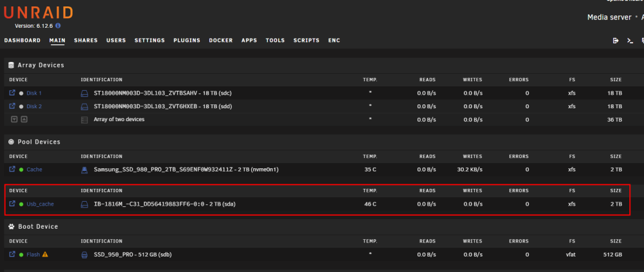Viewport: 644px width, 272px height.
Task: Open the Flash external-link icon
Action: click(12, 254)
